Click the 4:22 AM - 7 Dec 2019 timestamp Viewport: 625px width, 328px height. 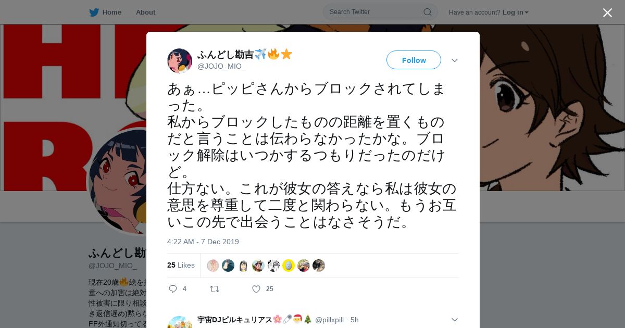(203, 242)
